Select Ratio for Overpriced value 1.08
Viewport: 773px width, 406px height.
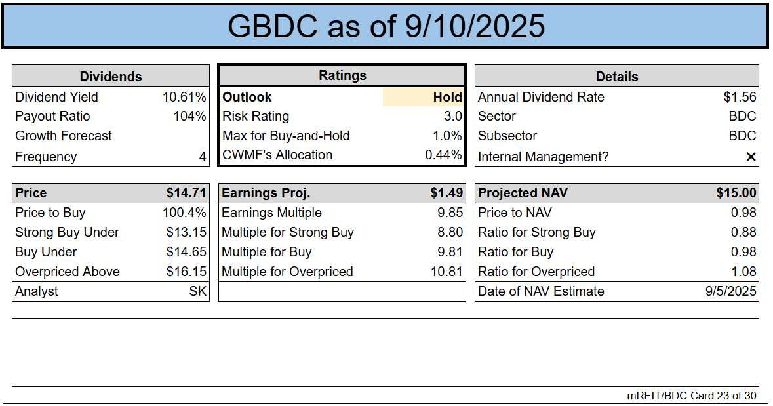743,272
